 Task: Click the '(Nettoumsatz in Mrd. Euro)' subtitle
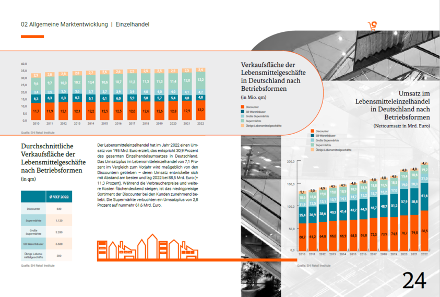click(401, 126)
